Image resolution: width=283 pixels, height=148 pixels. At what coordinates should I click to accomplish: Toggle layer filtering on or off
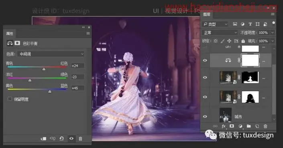273,23
